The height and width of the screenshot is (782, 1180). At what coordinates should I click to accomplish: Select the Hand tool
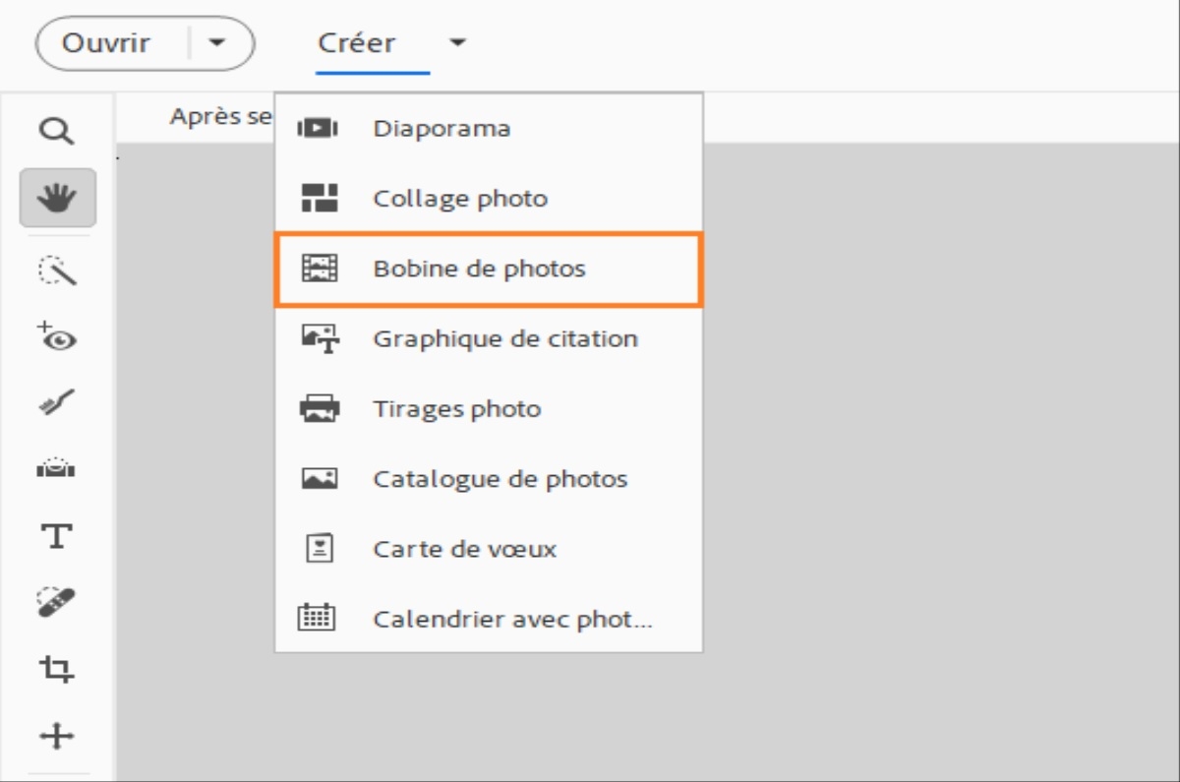(x=57, y=198)
